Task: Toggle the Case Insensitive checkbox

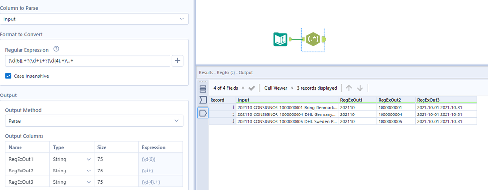Action: tap(8, 76)
